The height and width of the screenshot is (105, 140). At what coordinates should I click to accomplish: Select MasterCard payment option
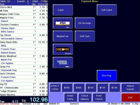(x=63, y=36)
